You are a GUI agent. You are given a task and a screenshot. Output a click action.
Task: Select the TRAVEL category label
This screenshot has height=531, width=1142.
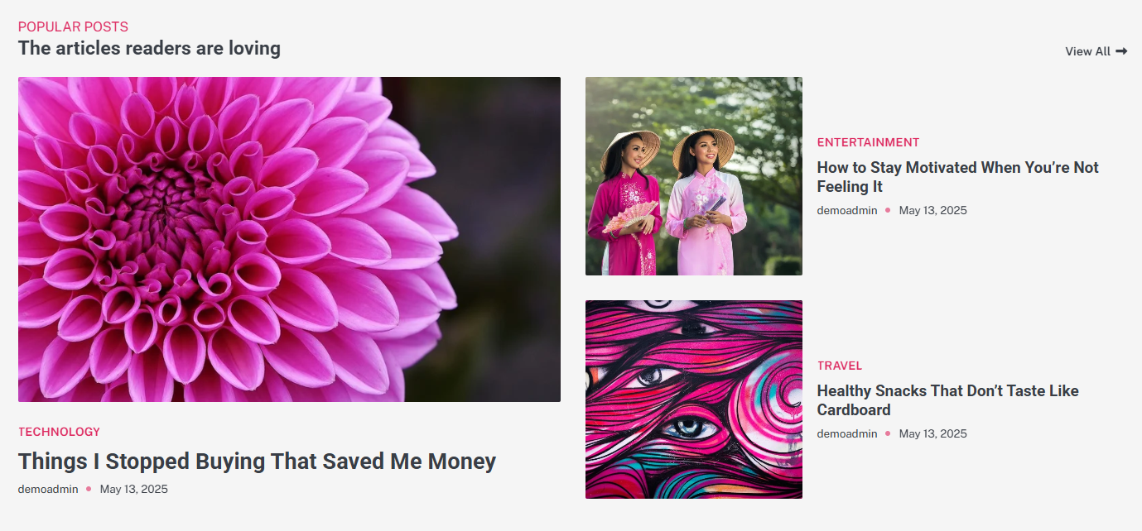(x=840, y=366)
